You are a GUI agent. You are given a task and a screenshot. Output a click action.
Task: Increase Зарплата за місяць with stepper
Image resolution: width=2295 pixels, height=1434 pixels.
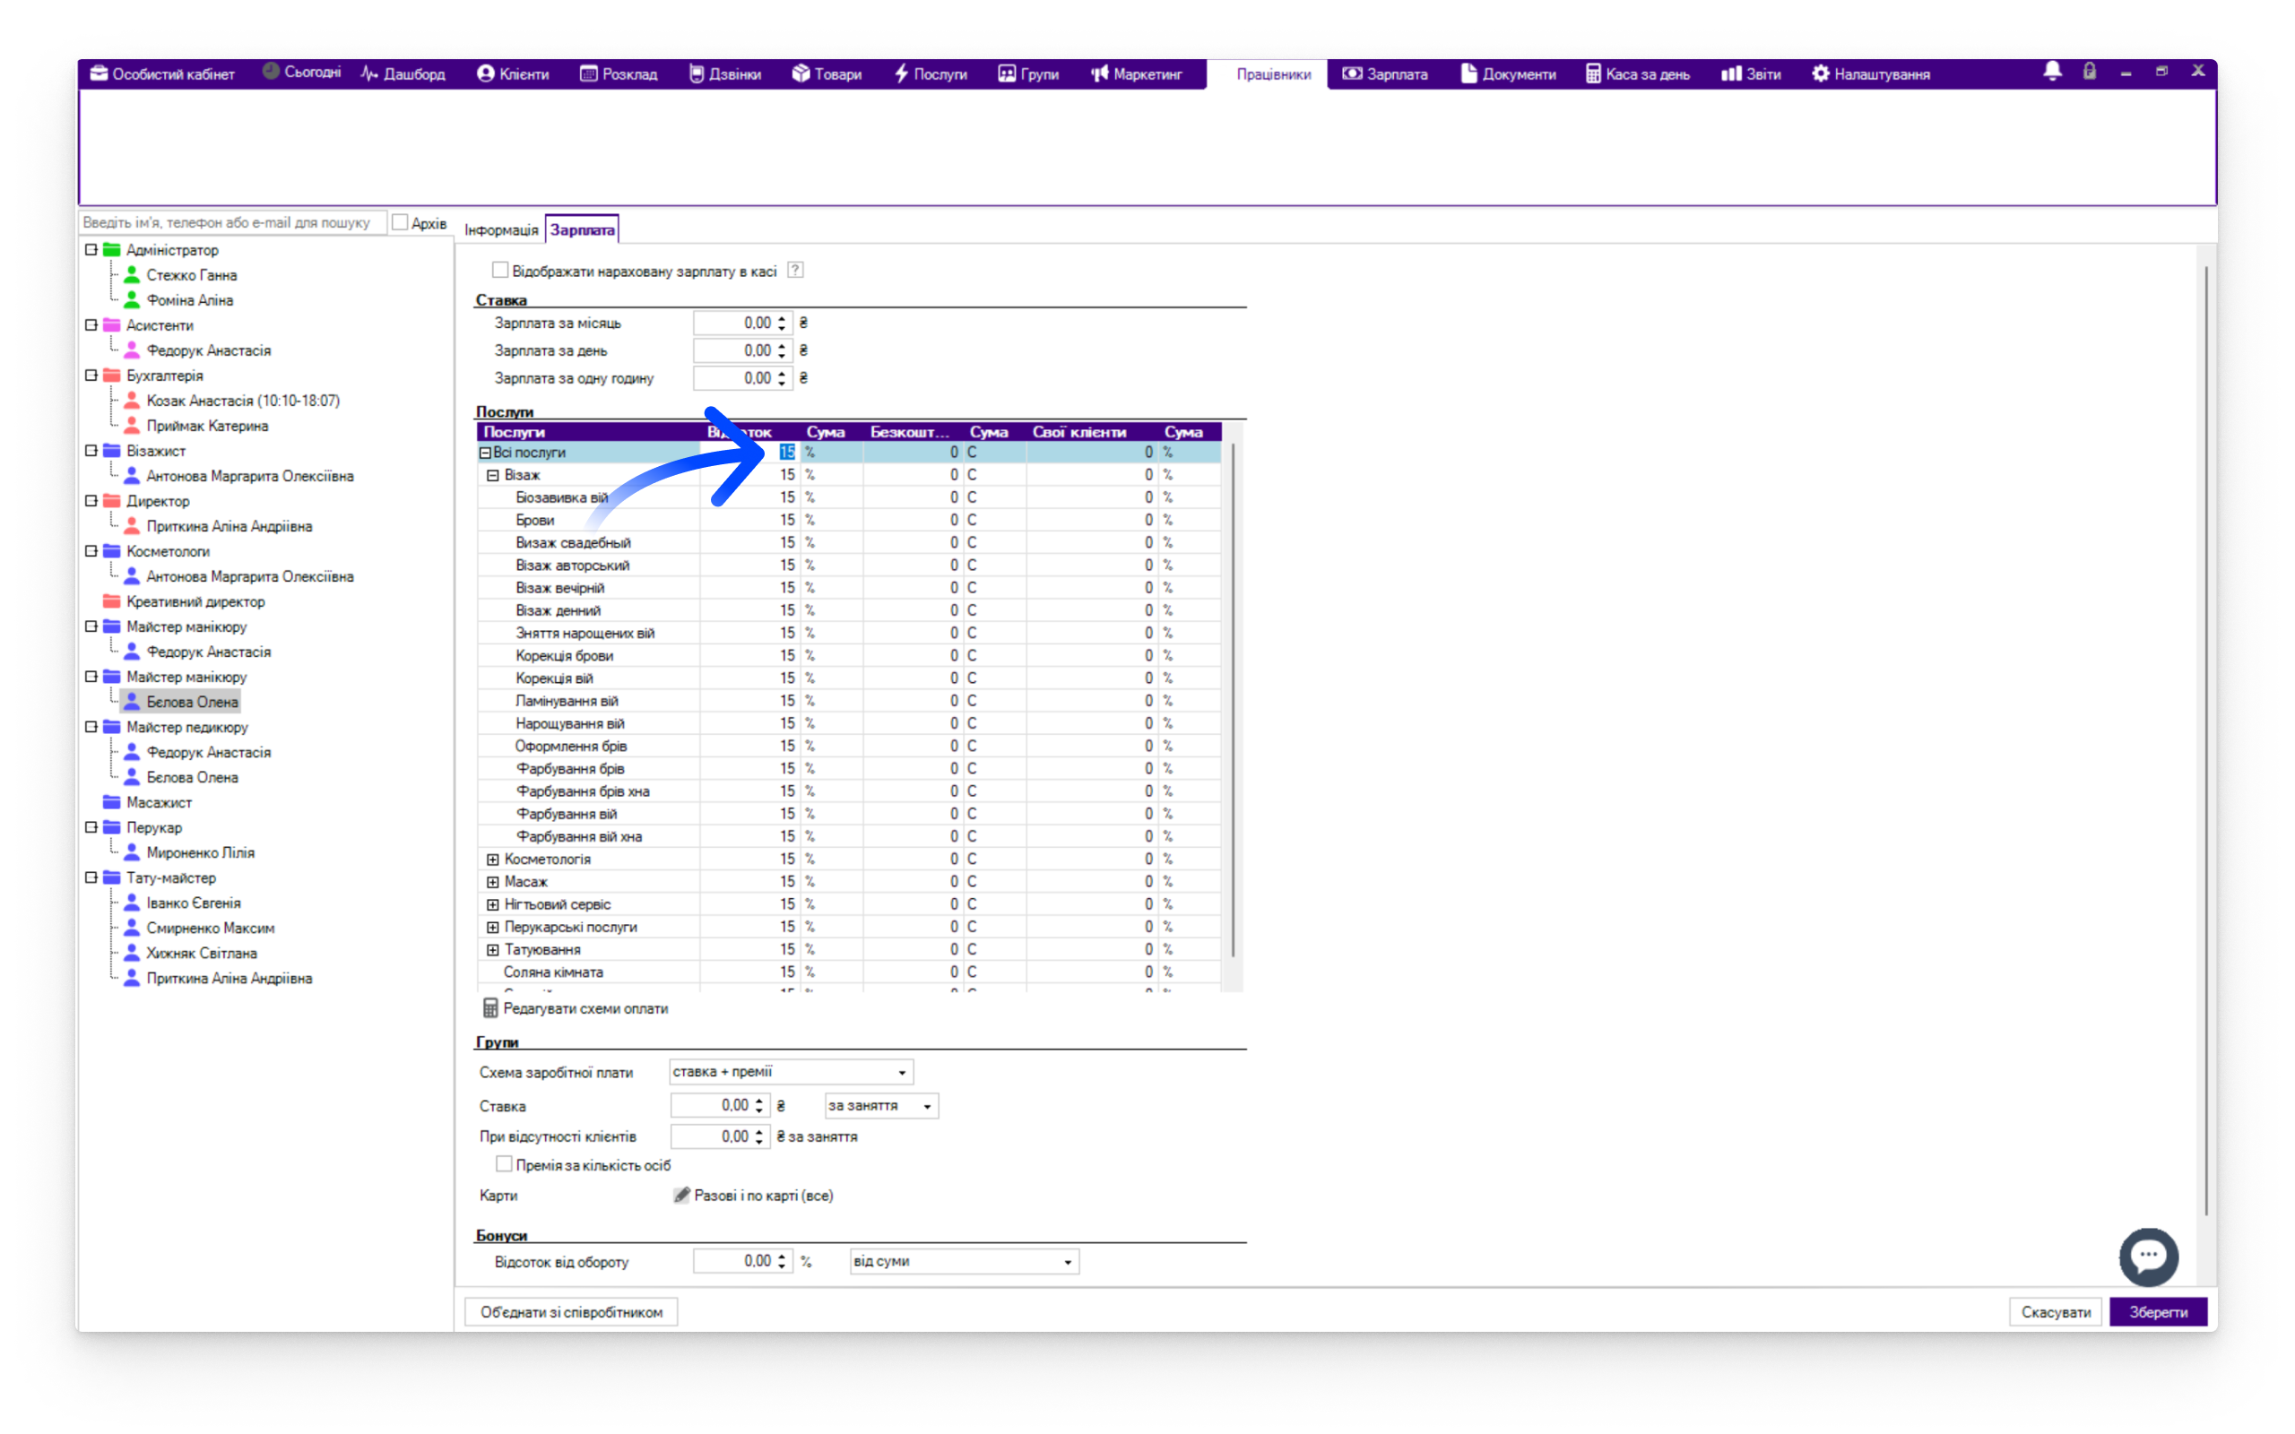782,317
